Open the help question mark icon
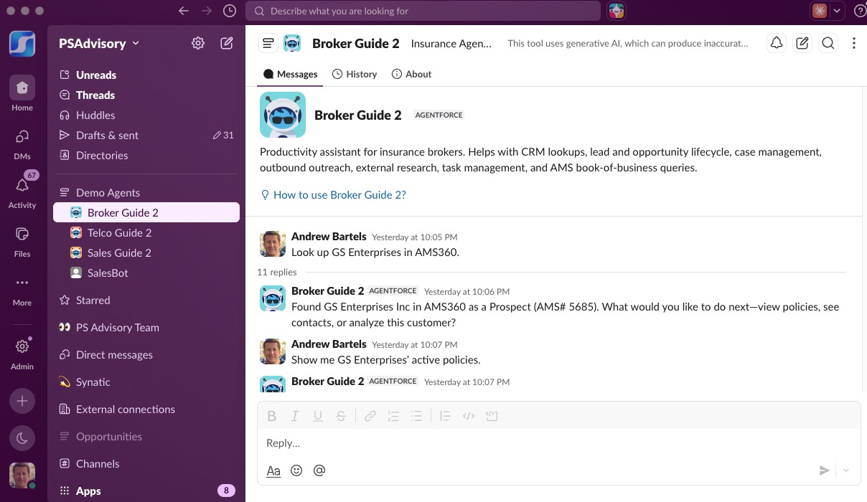The width and height of the screenshot is (867, 502). [x=860, y=11]
